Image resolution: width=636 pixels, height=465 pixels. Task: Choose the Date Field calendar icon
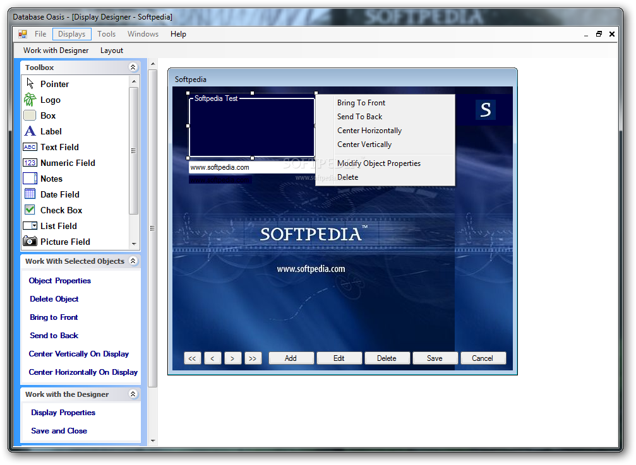[30, 194]
